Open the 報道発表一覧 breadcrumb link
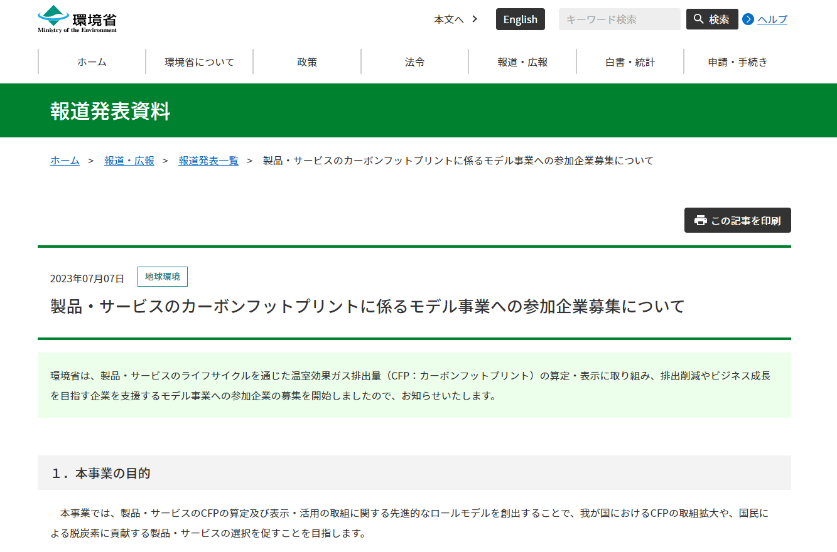Screen dimensions: 837x552 click(x=208, y=161)
